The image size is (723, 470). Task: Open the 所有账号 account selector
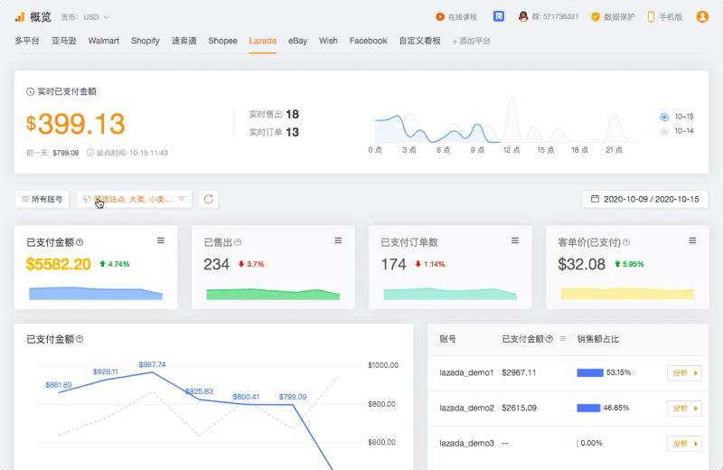click(43, 199)
